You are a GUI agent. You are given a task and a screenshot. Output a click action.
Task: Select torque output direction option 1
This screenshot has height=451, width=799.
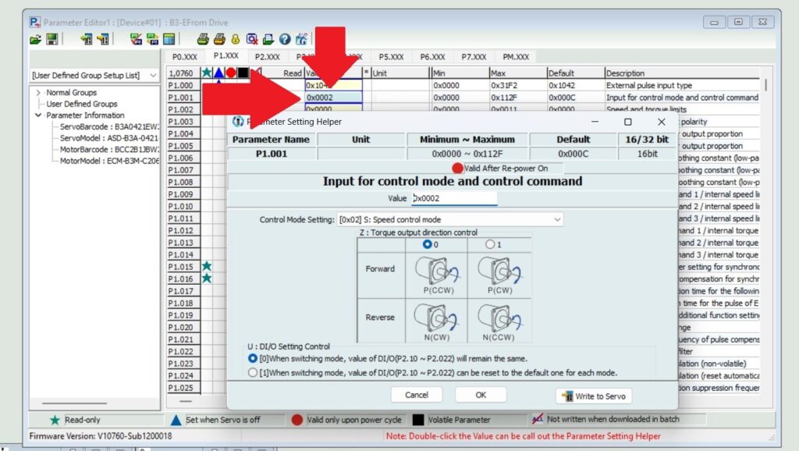pyautogui.click(x=489, y=244)
